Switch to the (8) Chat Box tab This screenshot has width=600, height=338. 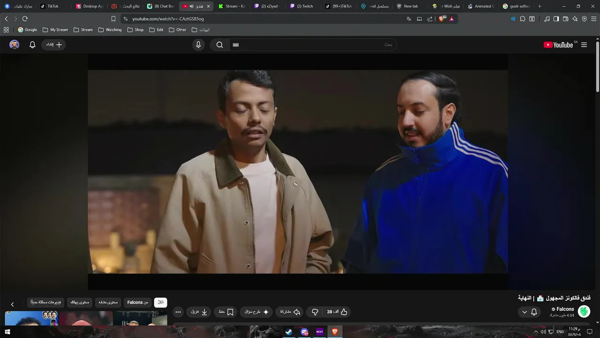[x=161, y=6]
